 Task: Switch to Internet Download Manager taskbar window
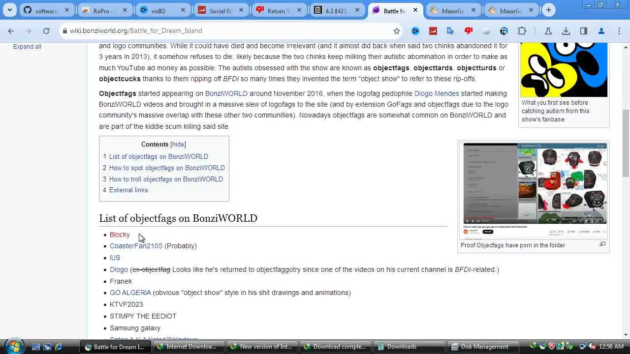click(189, 347)
